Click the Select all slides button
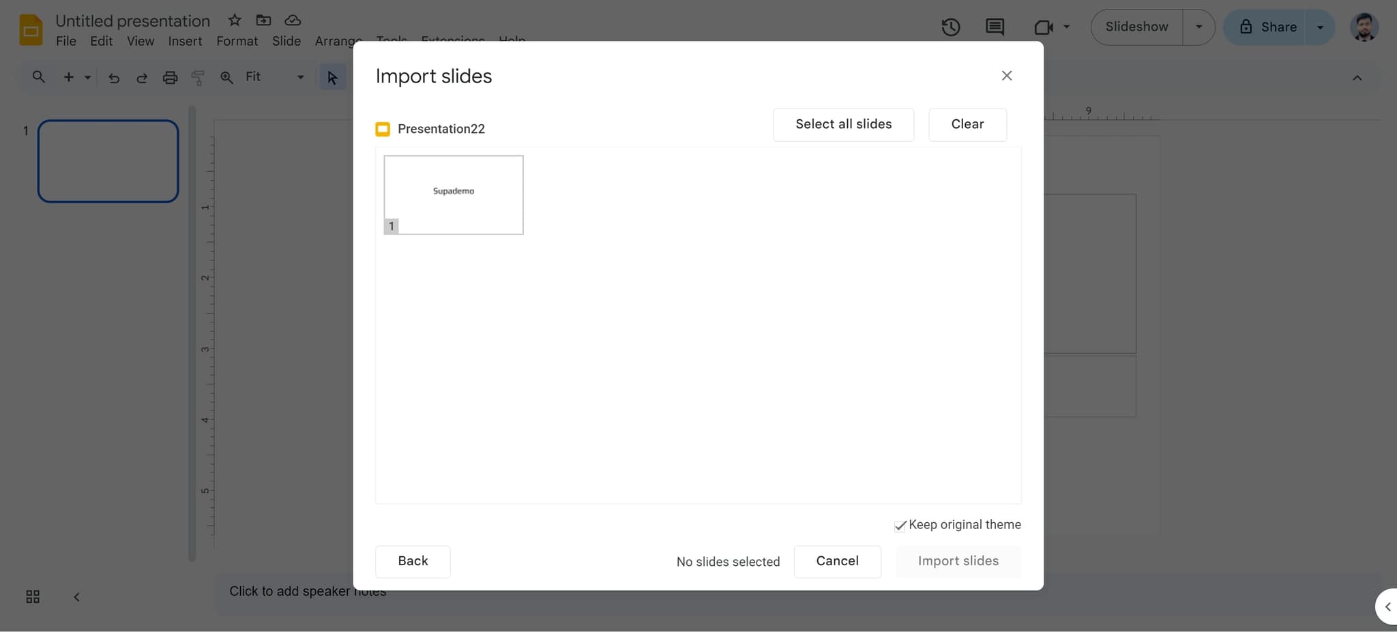Viewport: 1397px width, 632px height. tap(843, 124)
